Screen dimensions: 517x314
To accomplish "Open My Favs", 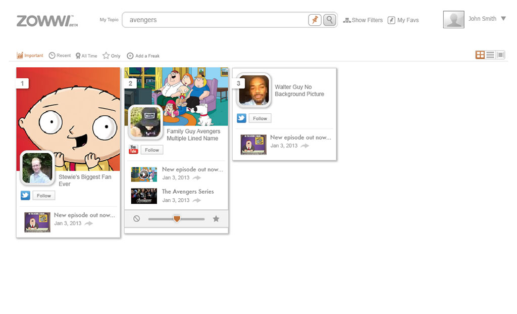I will point(403,20).
